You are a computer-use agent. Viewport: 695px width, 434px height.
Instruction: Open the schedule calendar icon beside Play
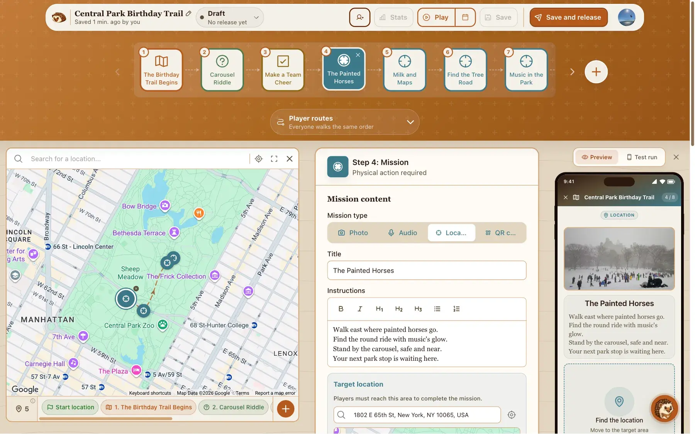(465, 17)
